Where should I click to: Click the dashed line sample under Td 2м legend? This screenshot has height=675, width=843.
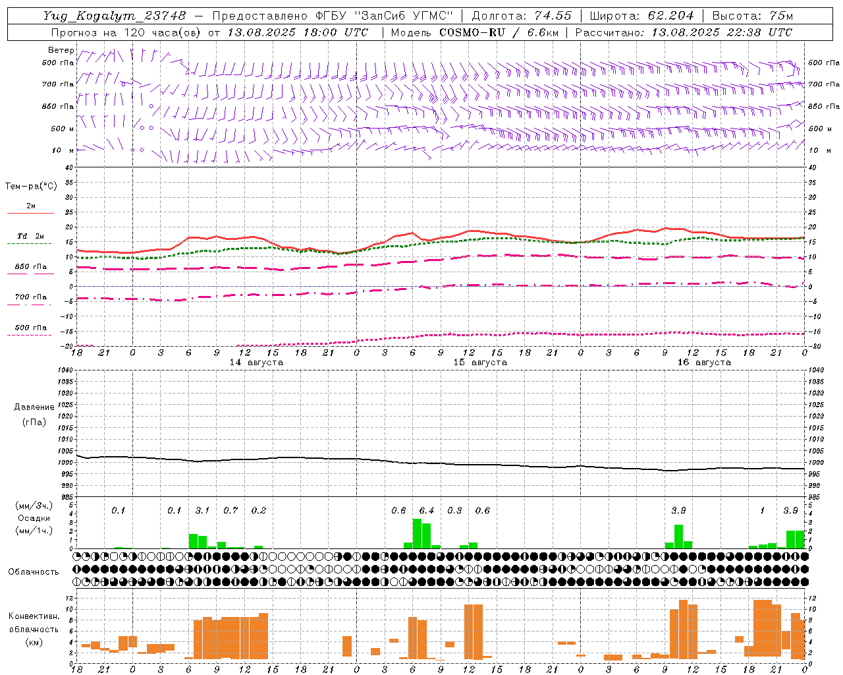click(29, 244)
